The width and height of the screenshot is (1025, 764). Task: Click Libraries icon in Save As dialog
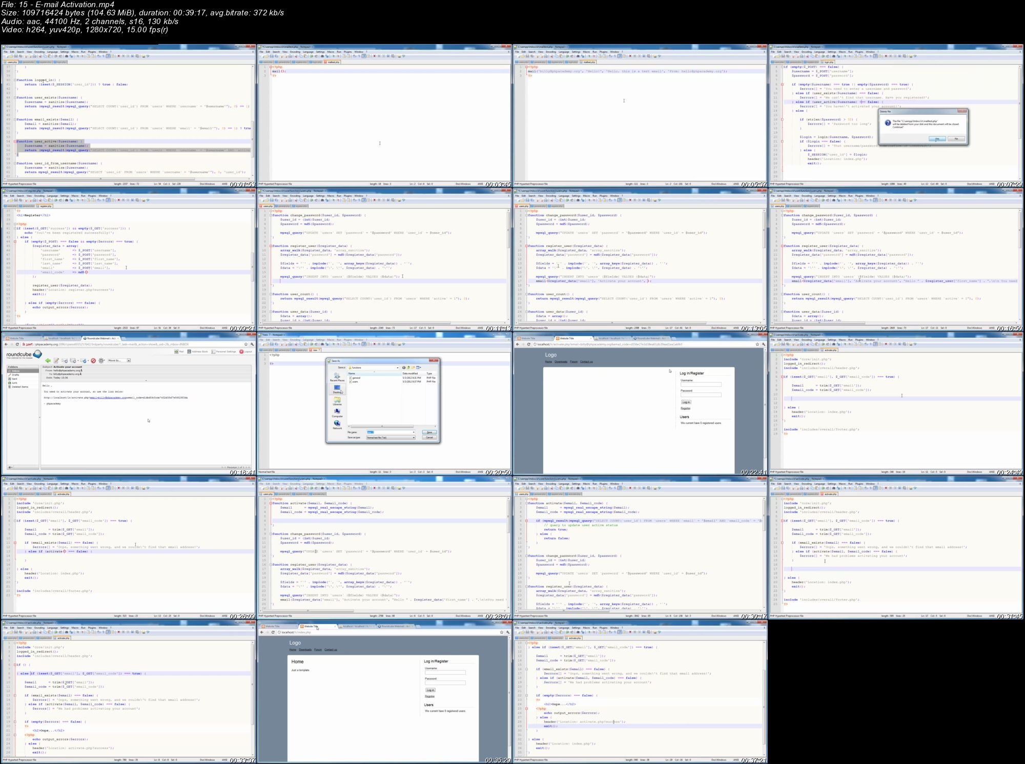tap(337, 401)
